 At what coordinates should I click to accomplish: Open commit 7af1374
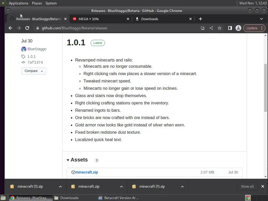(35, 62)
